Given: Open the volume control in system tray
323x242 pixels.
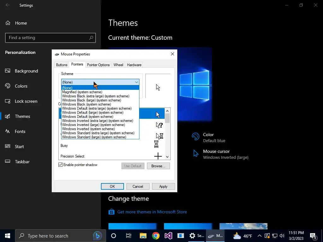Looking at the screenshot, I should (x=282, y=236).
